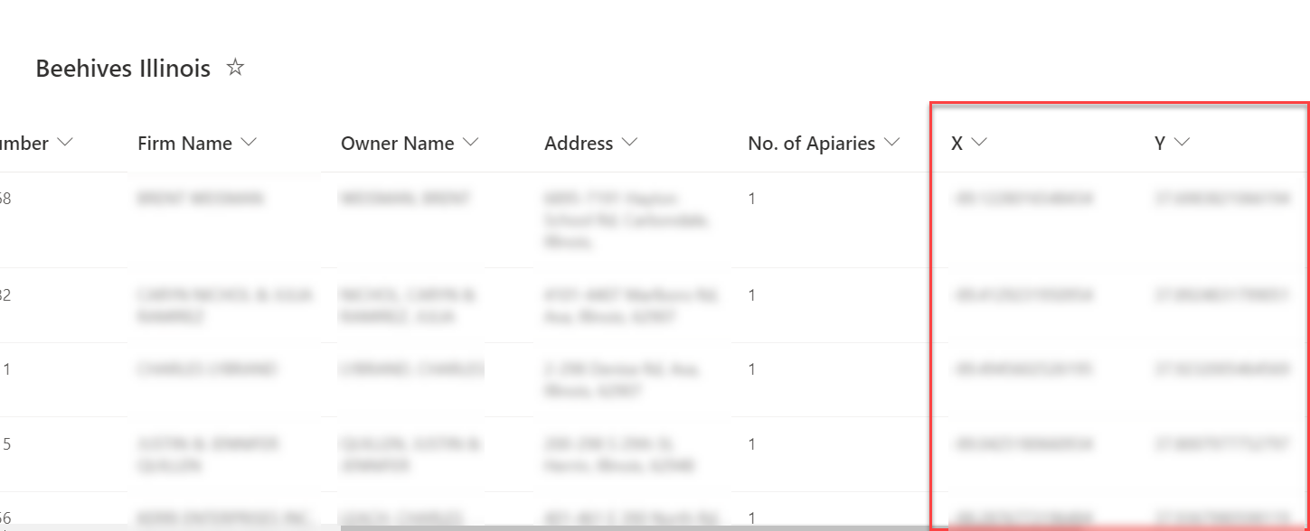1310x531 pixels.
Task: Open the X column dropdown chevron
Action: [x=978, y=143]
